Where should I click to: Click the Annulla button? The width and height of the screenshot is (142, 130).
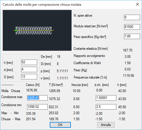(106, 125)
